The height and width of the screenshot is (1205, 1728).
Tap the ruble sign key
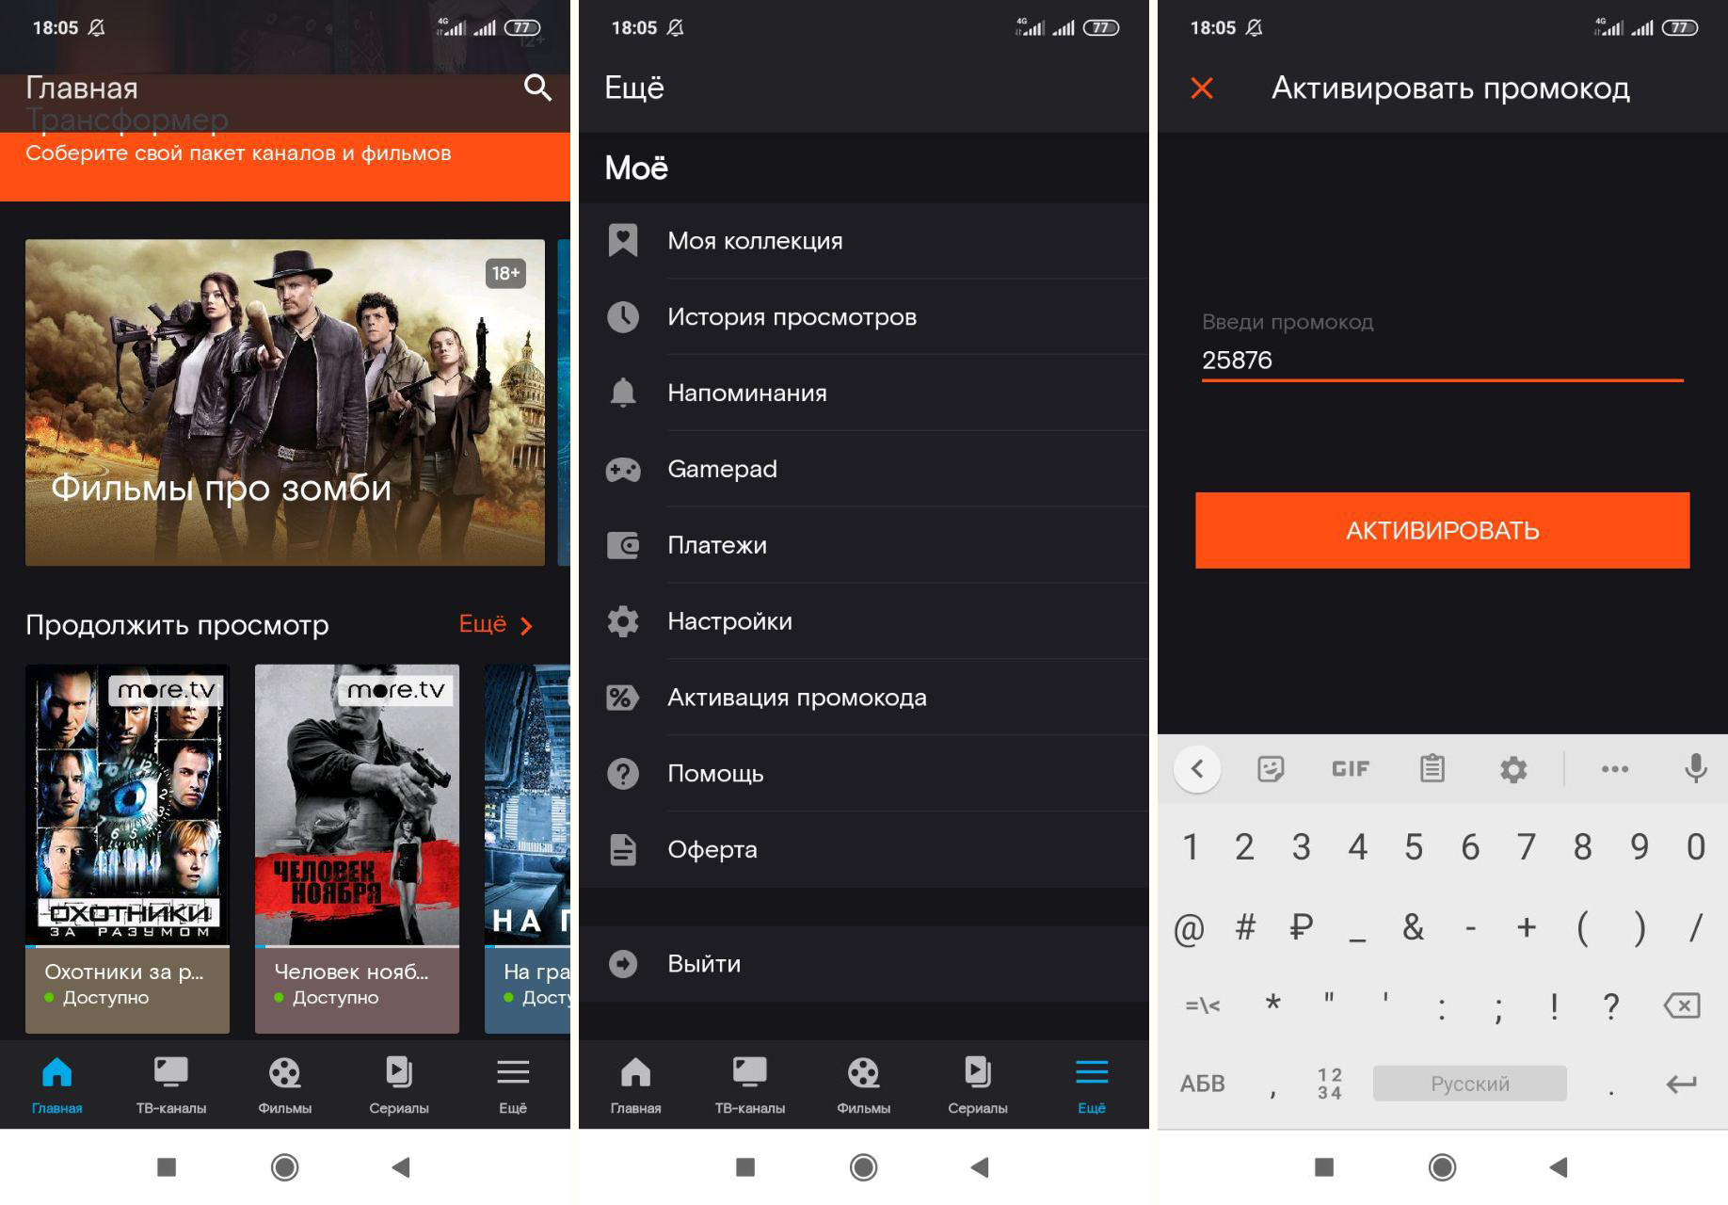pyautogui.click(x=1301, y=927)
